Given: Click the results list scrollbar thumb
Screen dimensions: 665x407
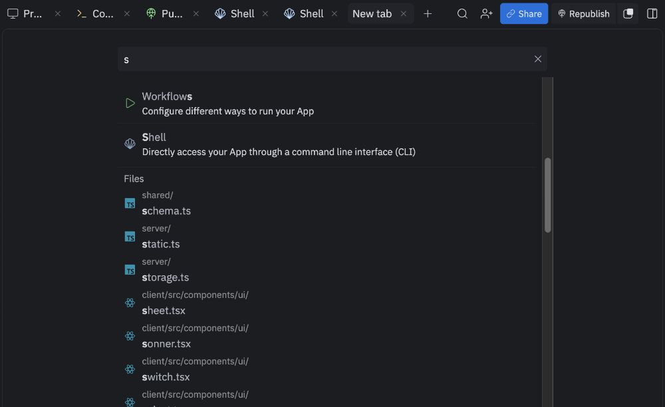Looking at the screenshot, I should click(547, 195).
